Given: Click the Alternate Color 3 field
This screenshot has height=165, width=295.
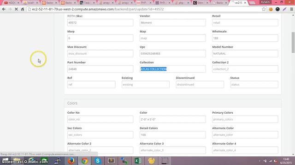Looking at the screenshot, I should tap(172, 150).
